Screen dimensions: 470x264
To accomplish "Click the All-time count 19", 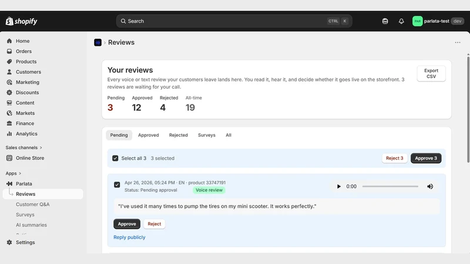I will coord(190,107).
